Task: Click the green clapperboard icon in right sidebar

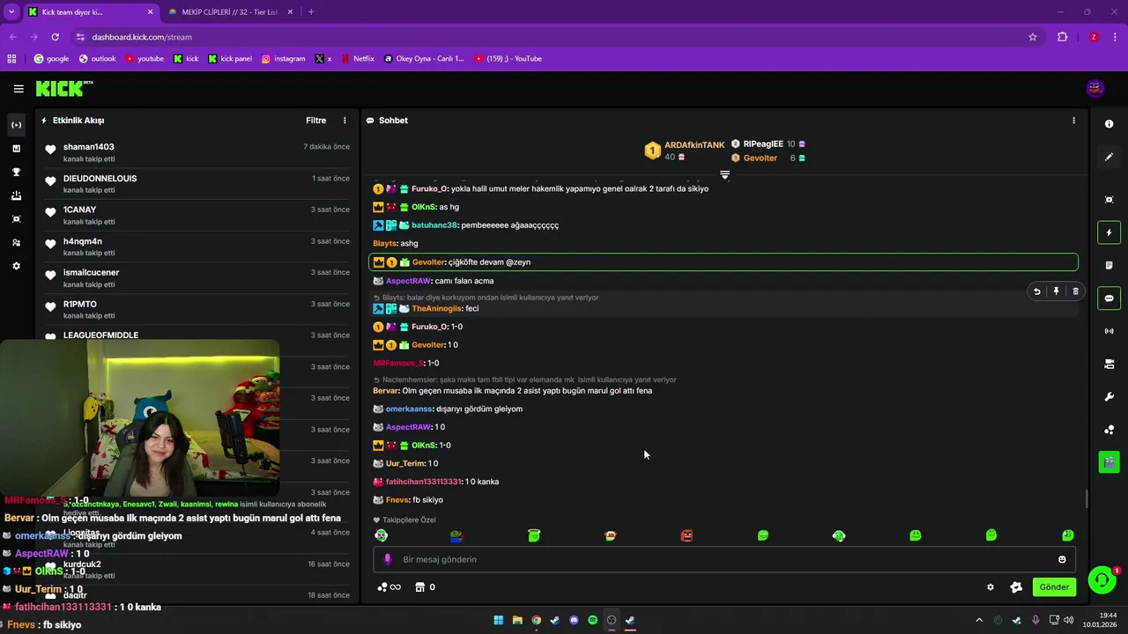Action: 1109,461
